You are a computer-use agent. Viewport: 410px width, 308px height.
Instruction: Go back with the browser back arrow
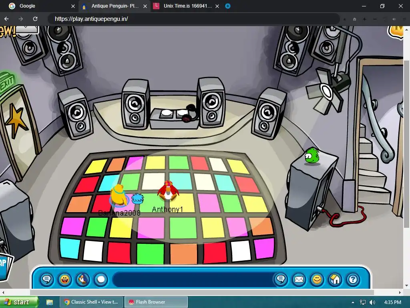[x=6, y=19]
